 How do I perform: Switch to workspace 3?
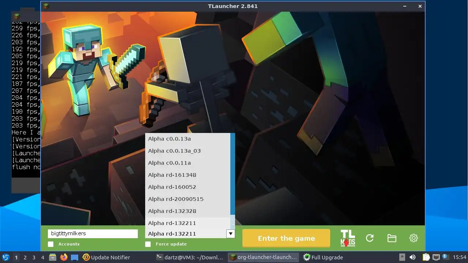pos(34,257)
